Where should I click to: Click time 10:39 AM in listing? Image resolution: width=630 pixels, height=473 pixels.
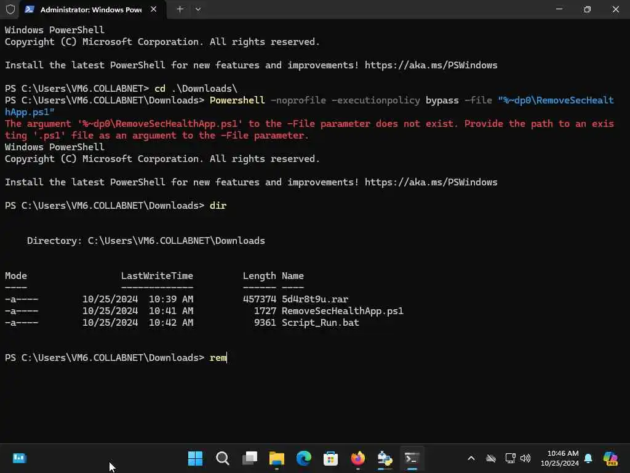(x=171, y=299)
